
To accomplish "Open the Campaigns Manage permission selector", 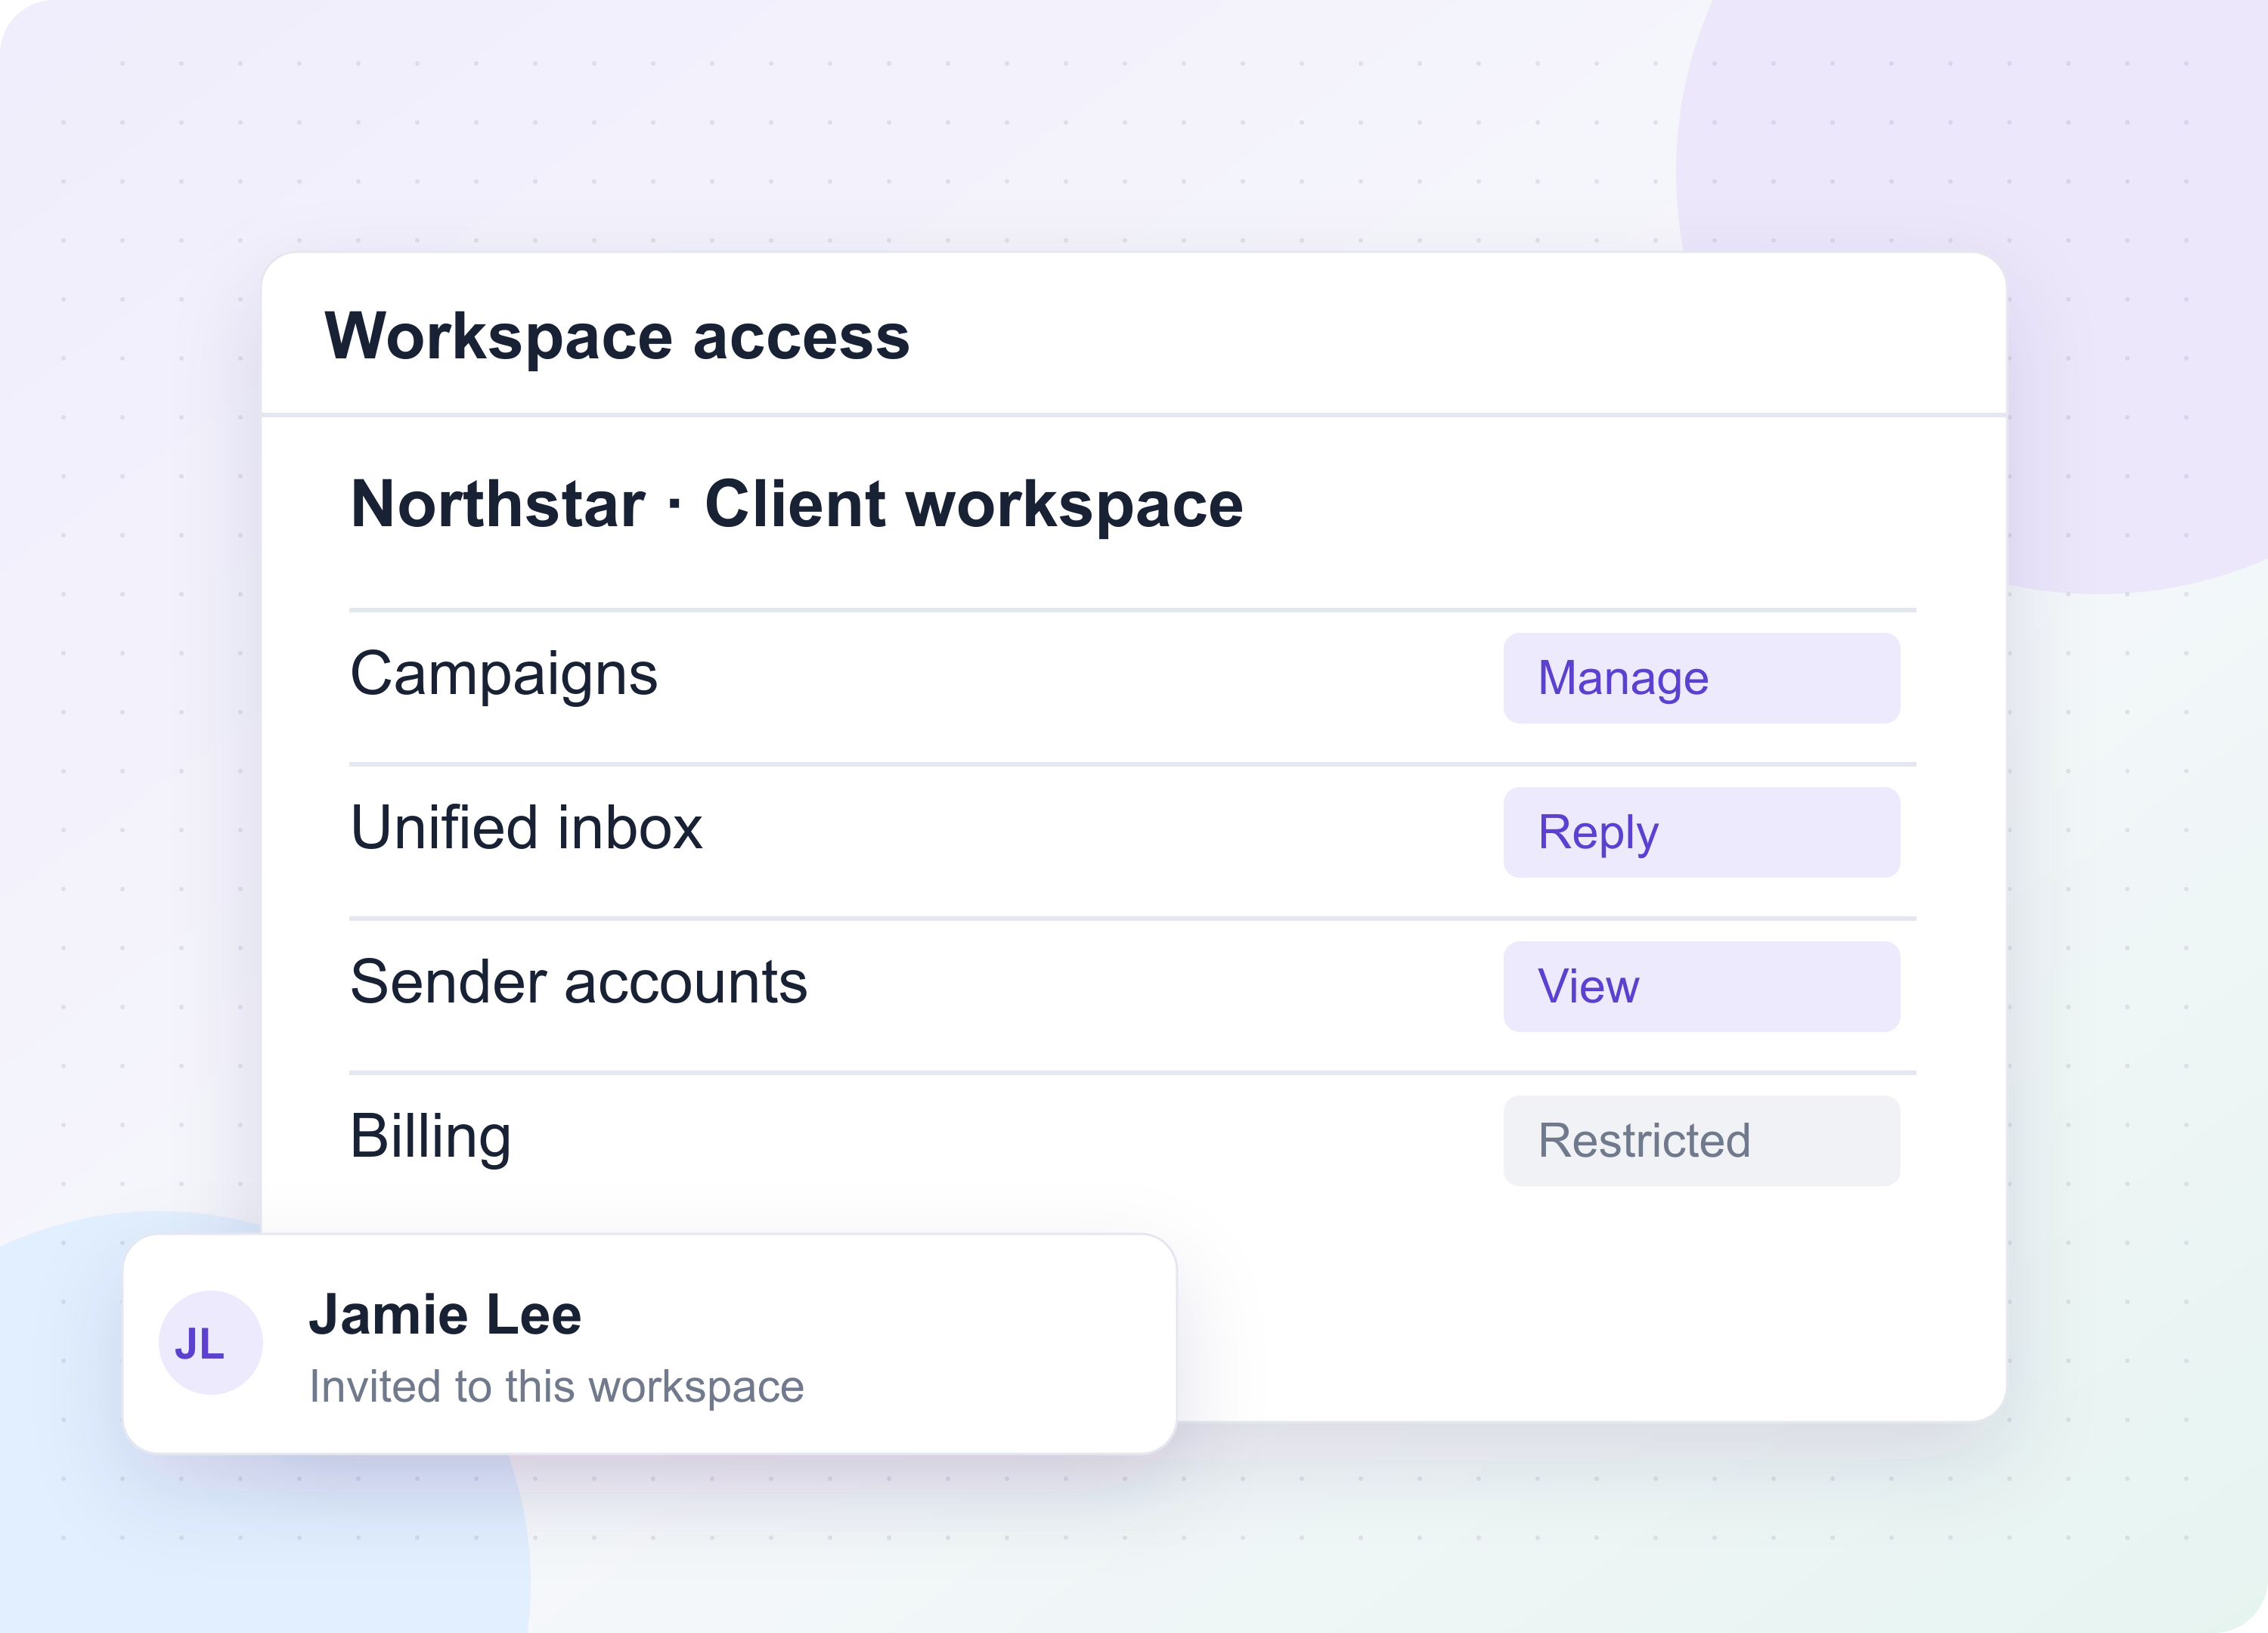I will [x=1701, y=678].
